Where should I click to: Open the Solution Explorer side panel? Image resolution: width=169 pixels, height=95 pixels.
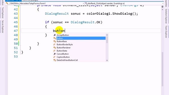[166, 16]
